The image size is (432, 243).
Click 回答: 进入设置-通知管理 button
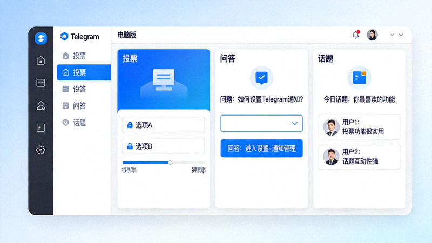pyautogui.click(x=261, y=148)
